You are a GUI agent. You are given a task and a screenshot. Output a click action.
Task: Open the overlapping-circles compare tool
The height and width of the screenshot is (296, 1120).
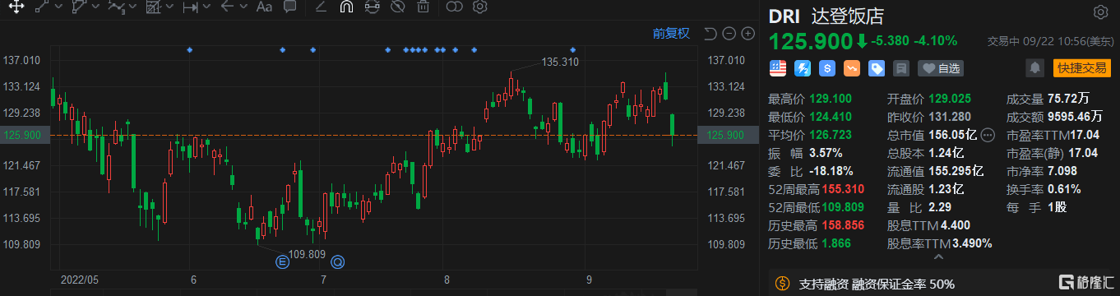click(x=454, y=7)
